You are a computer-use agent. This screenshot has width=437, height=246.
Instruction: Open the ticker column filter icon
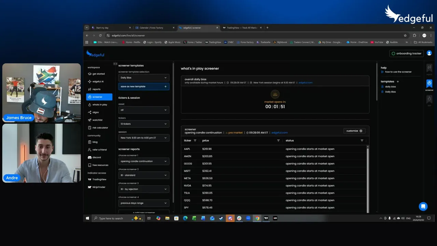point(195,140)
